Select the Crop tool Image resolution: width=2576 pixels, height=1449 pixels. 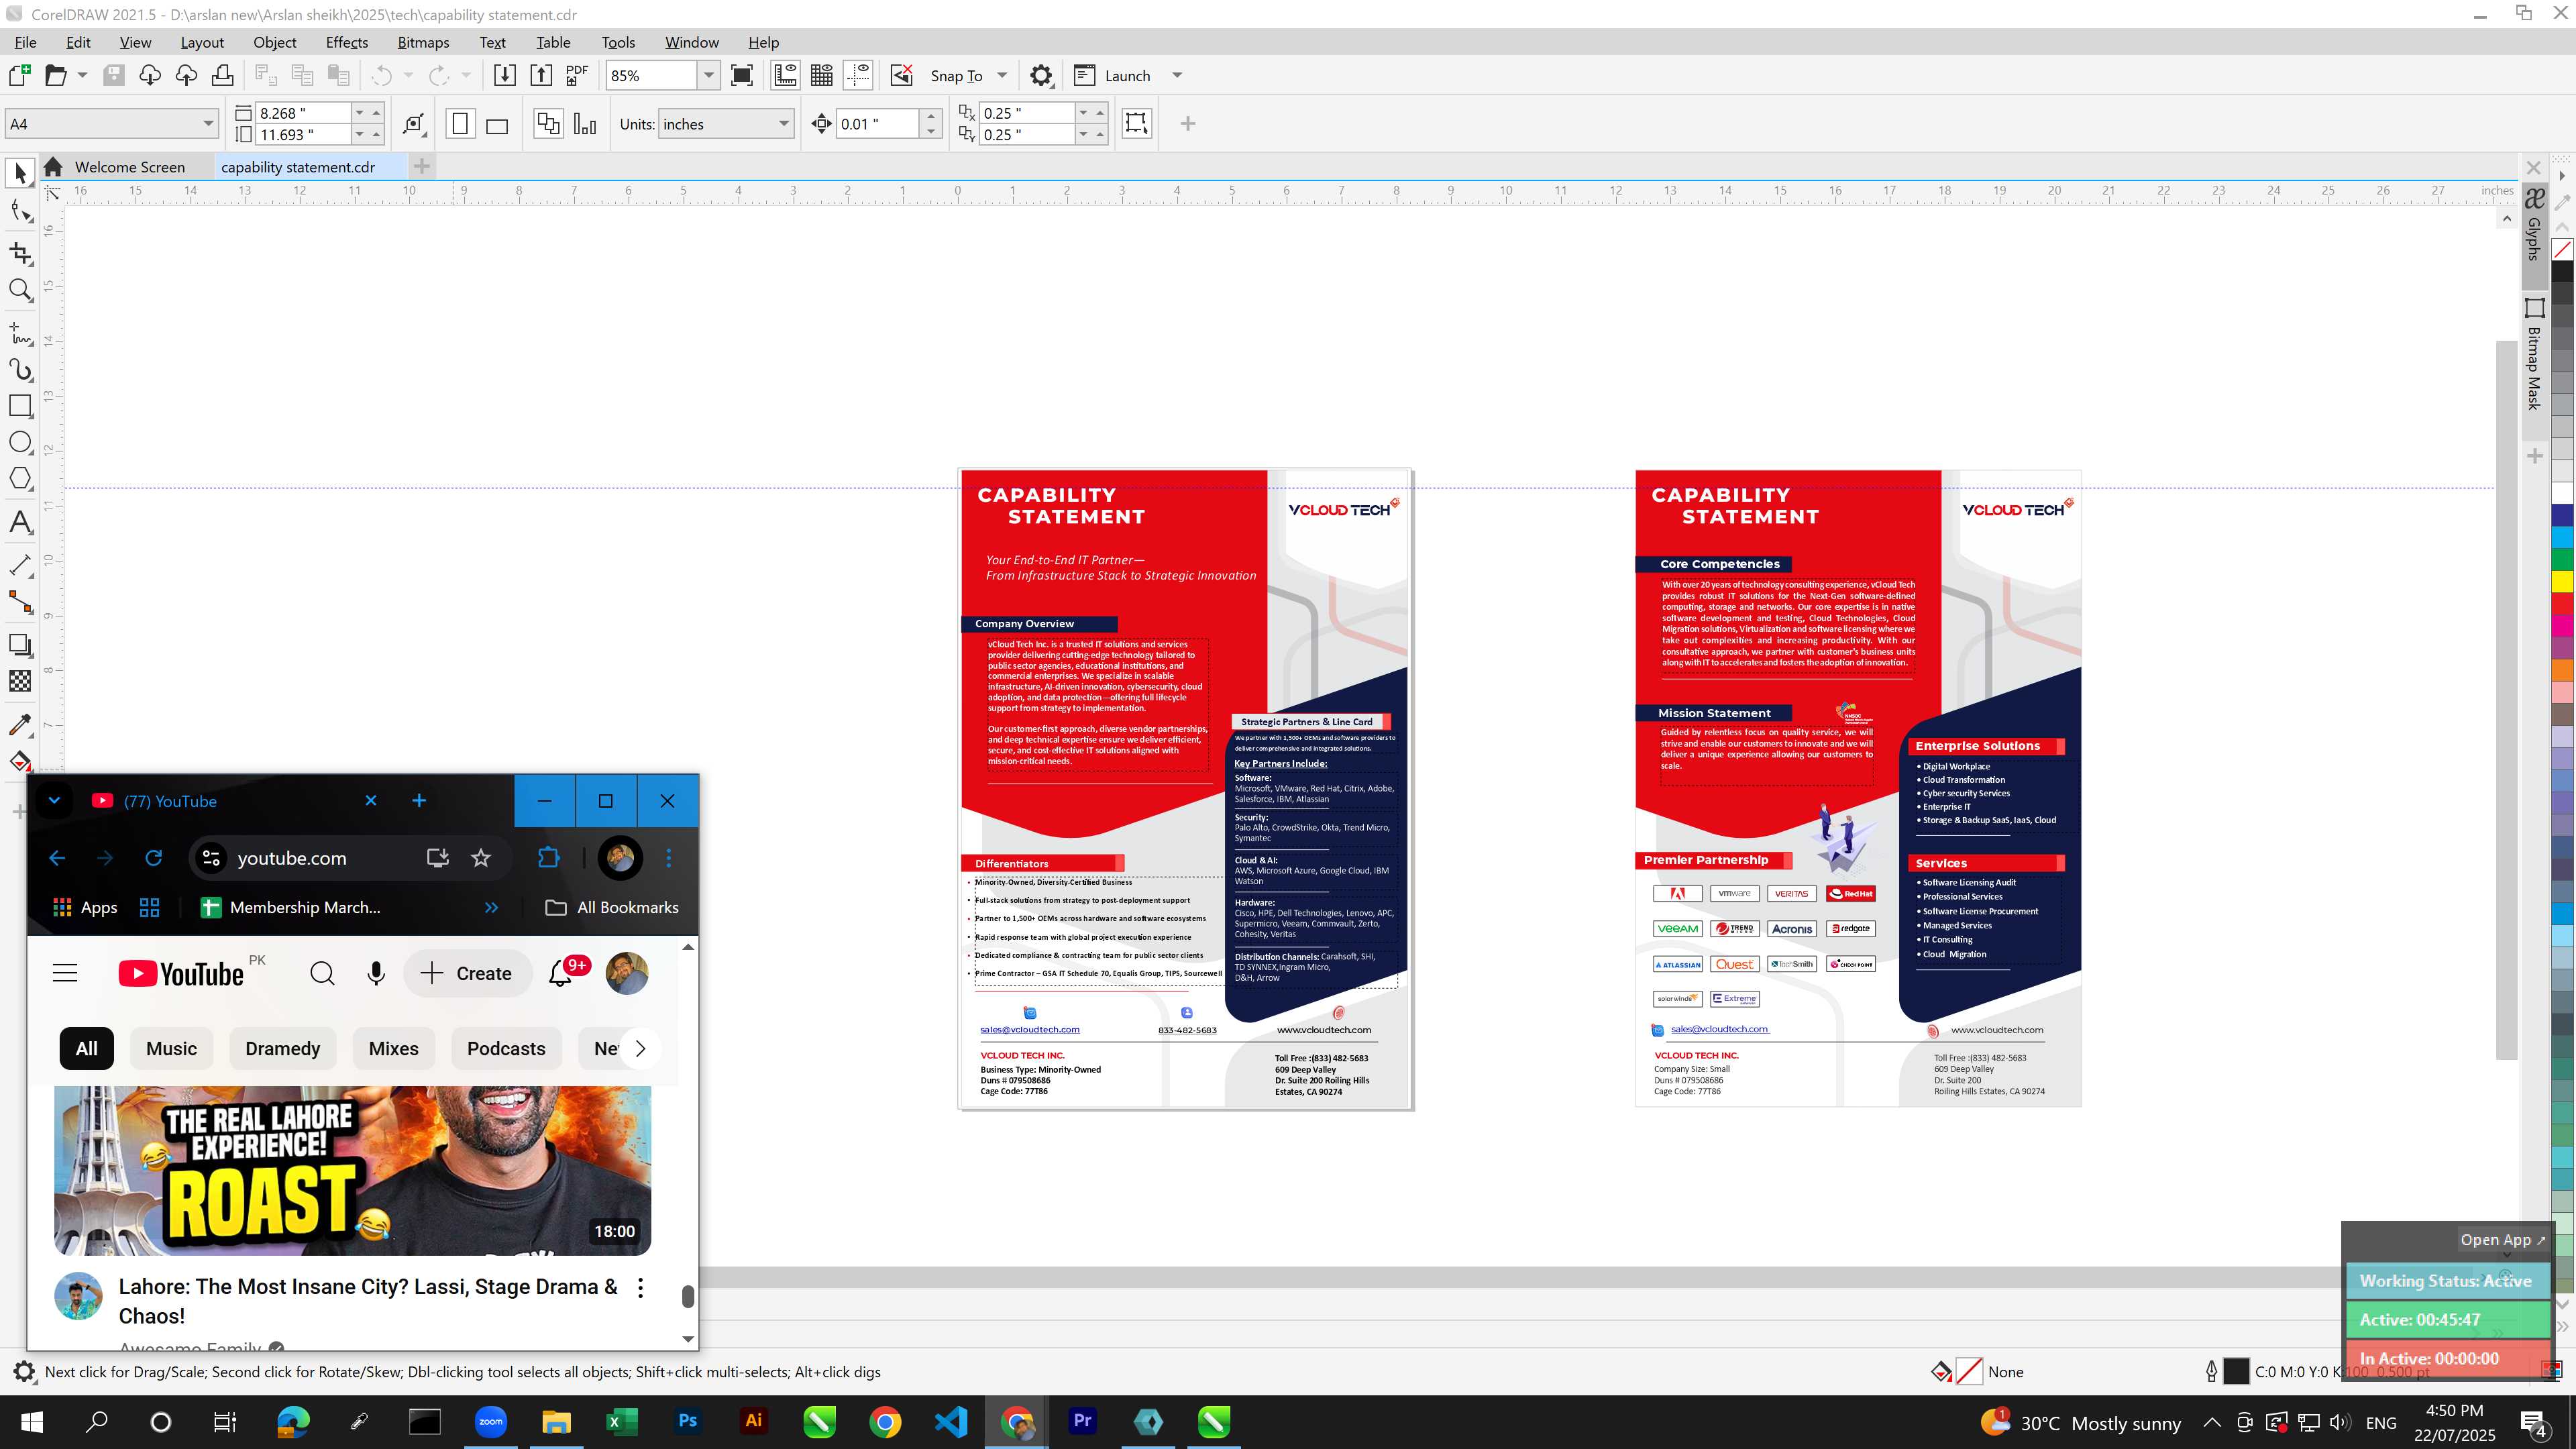(20, 253)
